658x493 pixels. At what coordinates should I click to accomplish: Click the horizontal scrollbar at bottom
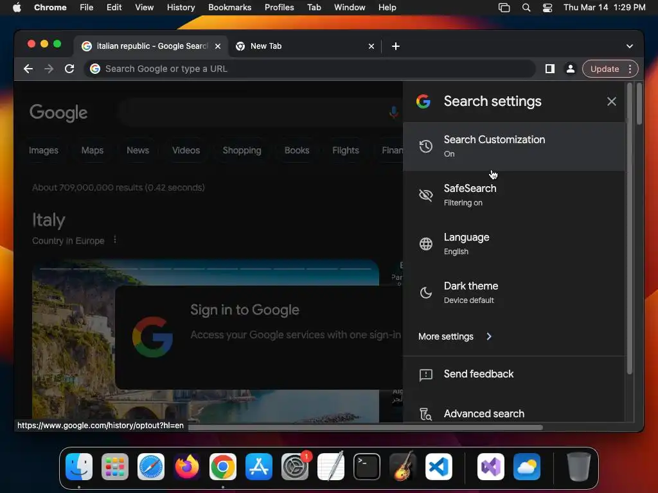click(365, 428)
